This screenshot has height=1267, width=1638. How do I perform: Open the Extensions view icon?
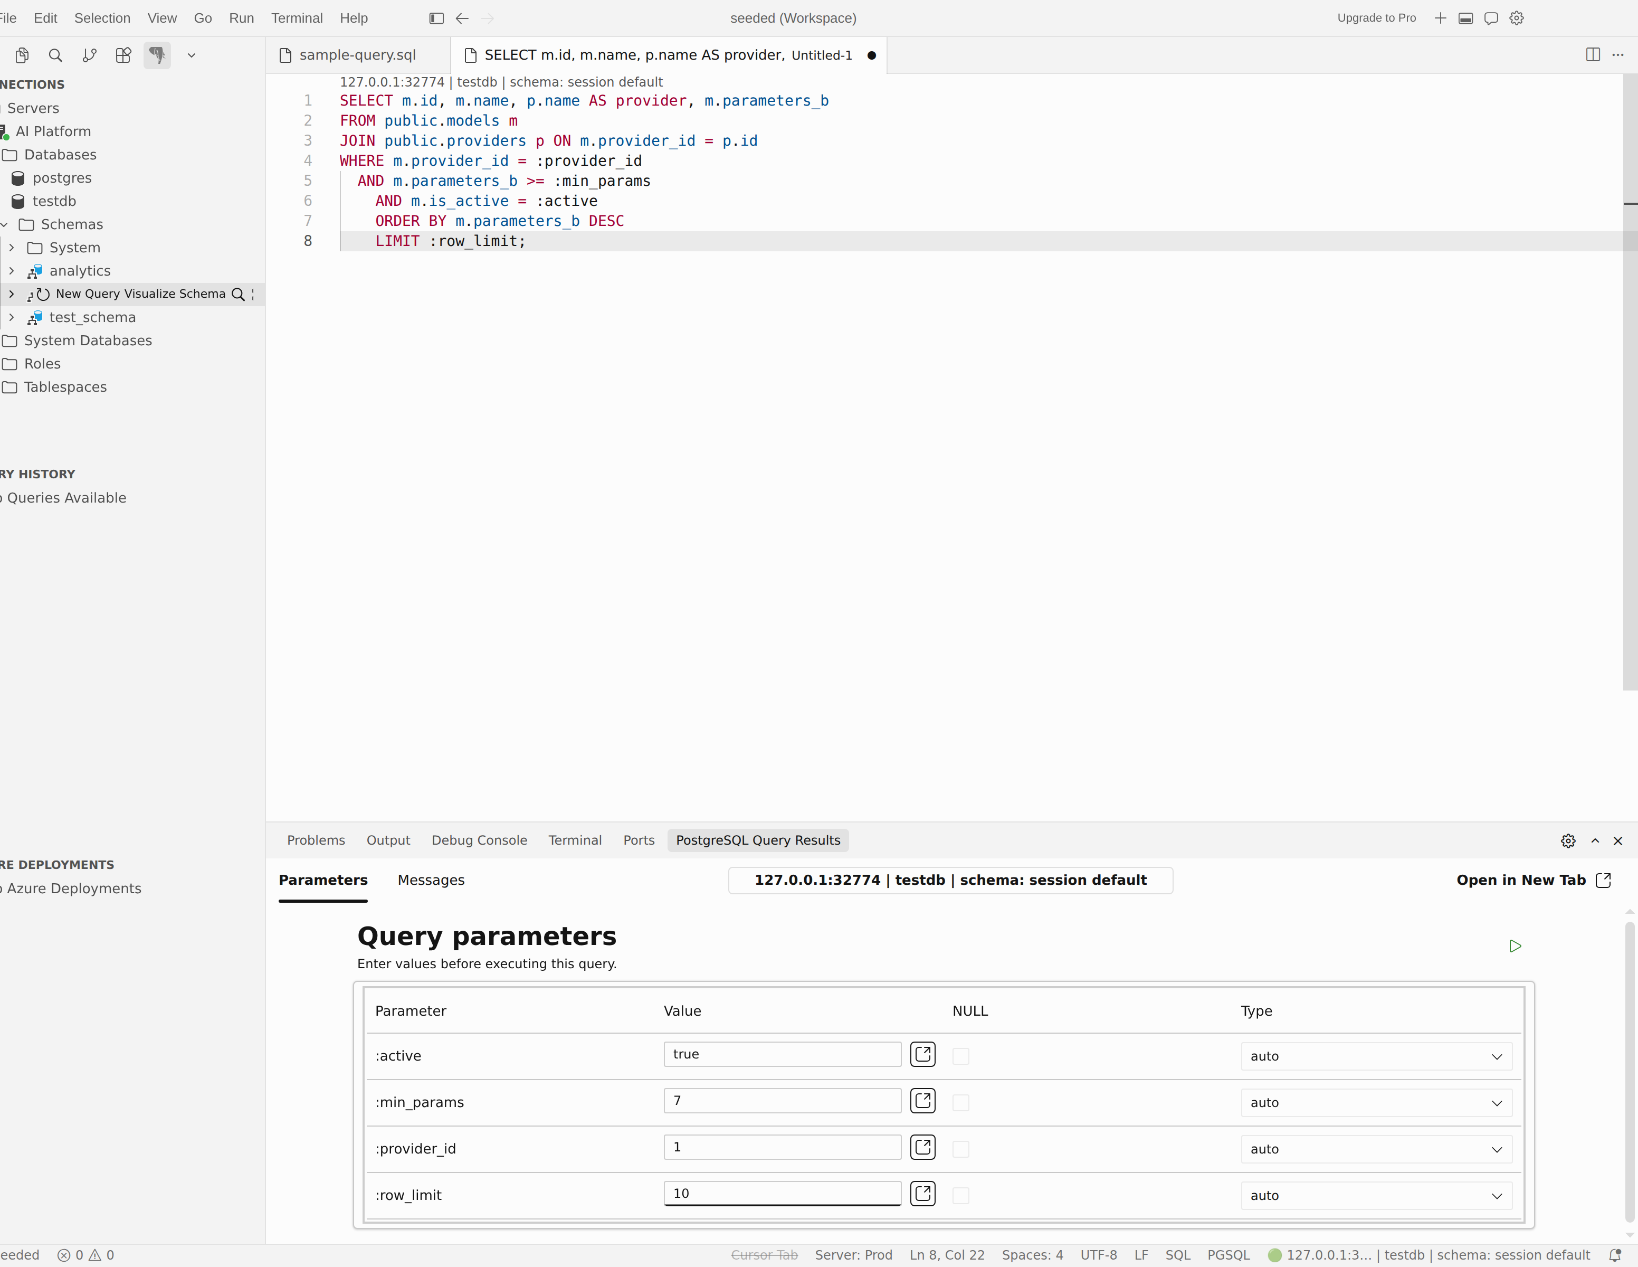click(x=123, y=55)
